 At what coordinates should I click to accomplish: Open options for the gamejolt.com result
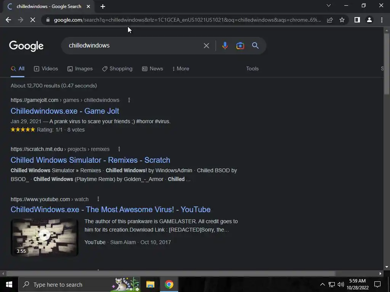129,100
